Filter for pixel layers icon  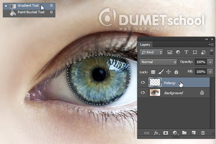[x=170, y=52]
